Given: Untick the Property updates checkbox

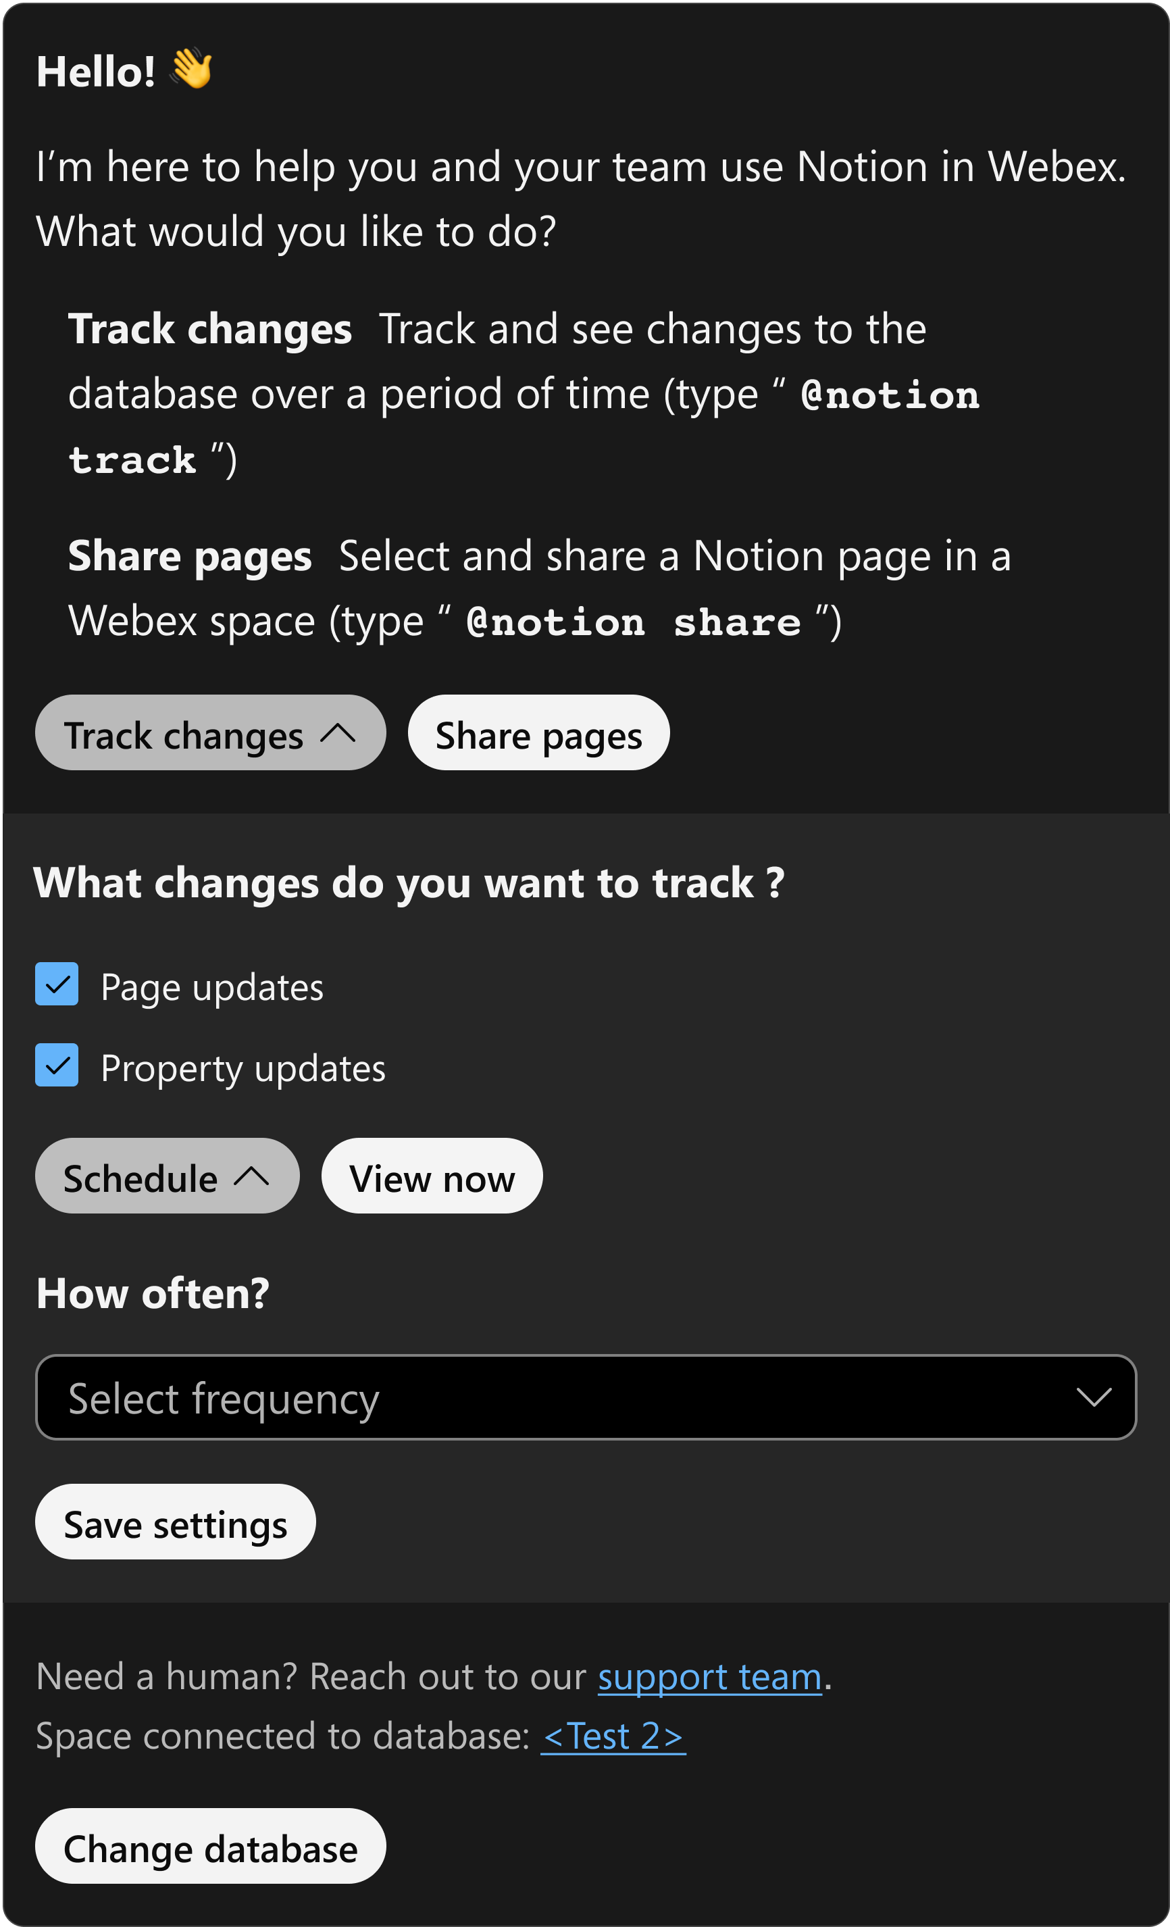Looking at the screenshot, I should (57, 1065).
